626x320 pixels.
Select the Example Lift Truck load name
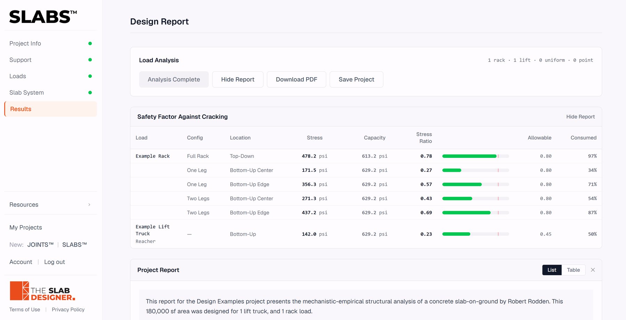coord(153,230)
